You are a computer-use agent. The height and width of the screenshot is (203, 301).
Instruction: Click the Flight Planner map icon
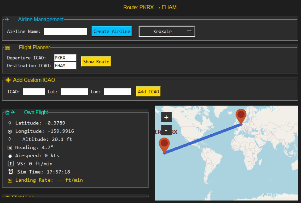(x=7, y=47)
